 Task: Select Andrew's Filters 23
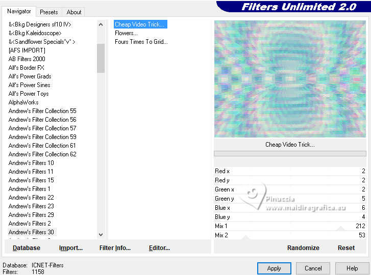point(31,206)
